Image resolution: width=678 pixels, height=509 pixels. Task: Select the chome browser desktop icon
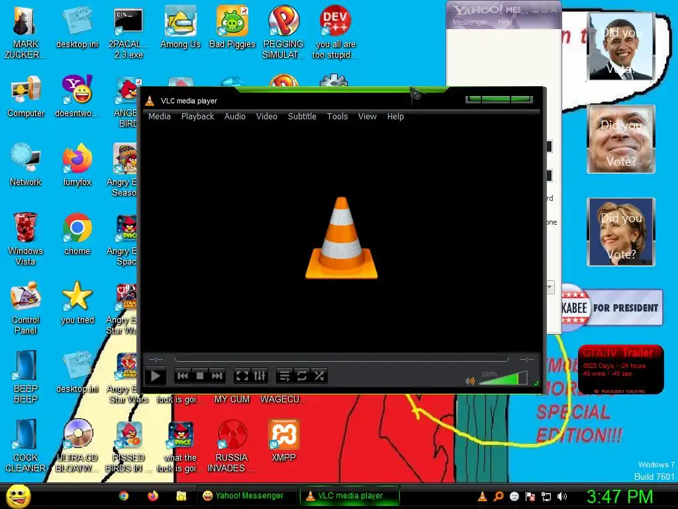click(77, 234)
